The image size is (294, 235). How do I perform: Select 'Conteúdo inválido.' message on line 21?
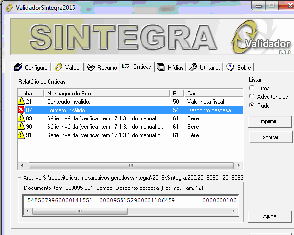click(69, 102)
